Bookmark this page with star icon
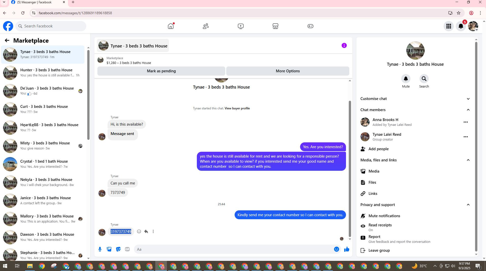Image resolution: width=486 pixels, height=271 pixels. (459, 13)
